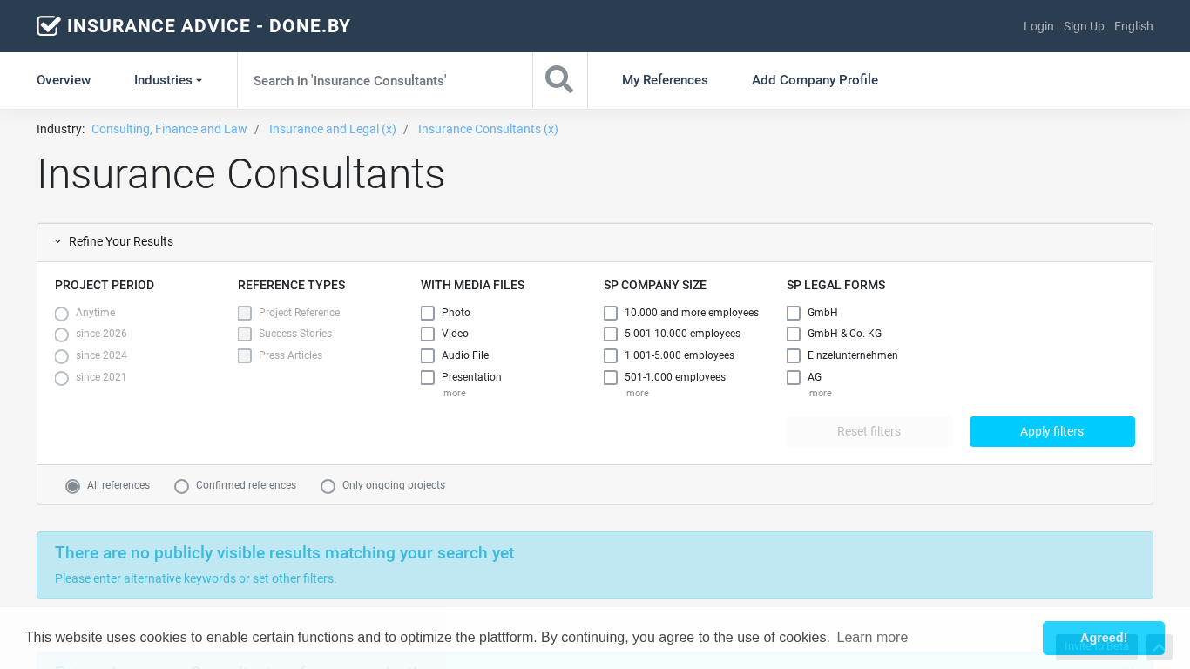1190x669 pixels.
Task: Check the GmbH legal form checkbox
Action: pyautogui.click(x=794, y=313)
